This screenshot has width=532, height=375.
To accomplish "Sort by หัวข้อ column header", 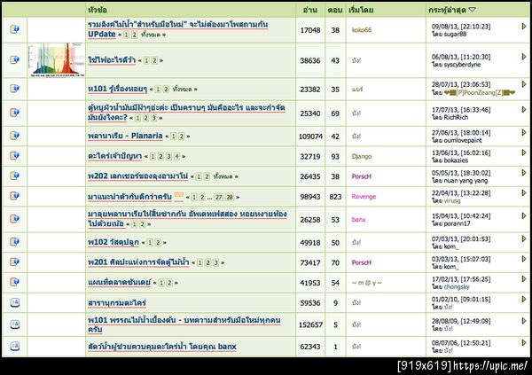I will [98, 10].
